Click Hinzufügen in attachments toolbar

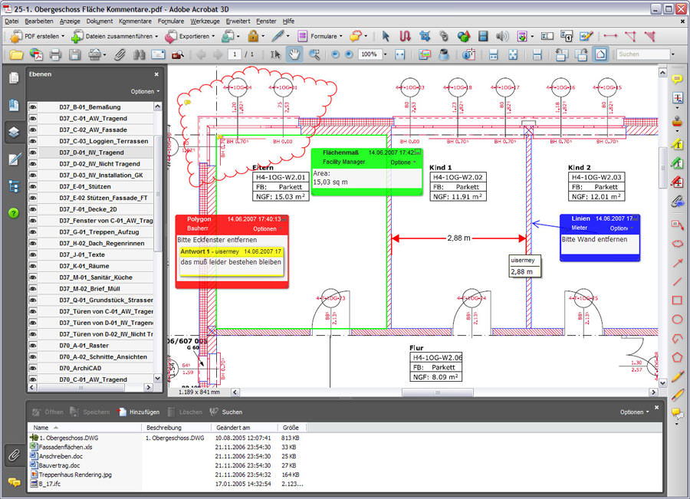(x=139, y=412)
